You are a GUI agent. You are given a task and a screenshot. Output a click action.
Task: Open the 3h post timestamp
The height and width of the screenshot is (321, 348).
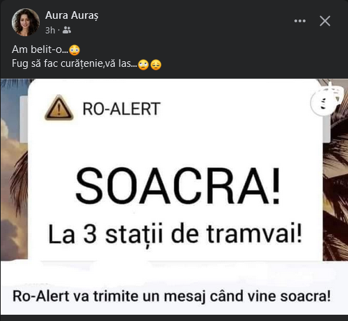(50, 31)
